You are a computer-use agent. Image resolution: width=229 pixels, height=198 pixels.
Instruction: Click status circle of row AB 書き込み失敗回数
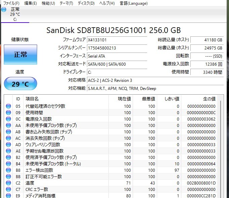8,132
